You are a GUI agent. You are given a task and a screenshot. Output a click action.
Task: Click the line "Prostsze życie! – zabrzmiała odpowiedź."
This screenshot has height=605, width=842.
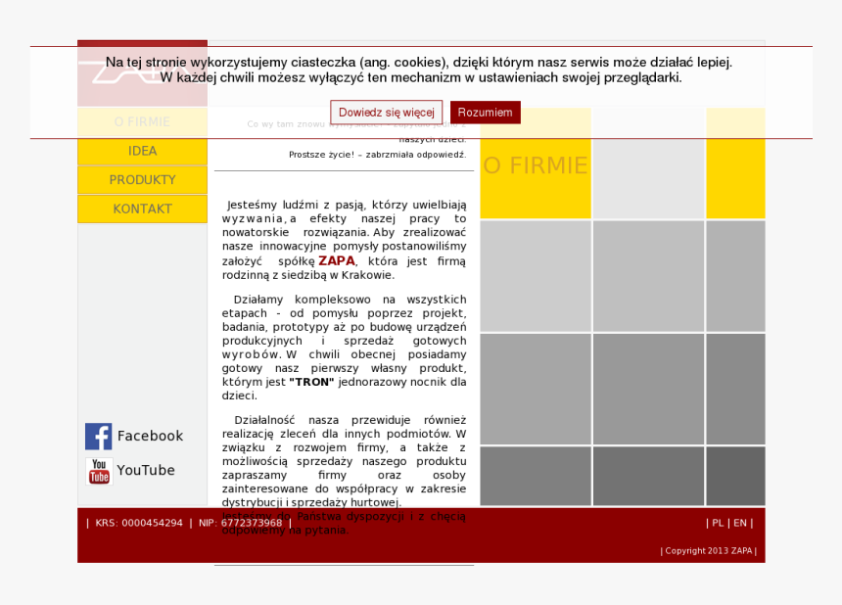tap(378, 155)
